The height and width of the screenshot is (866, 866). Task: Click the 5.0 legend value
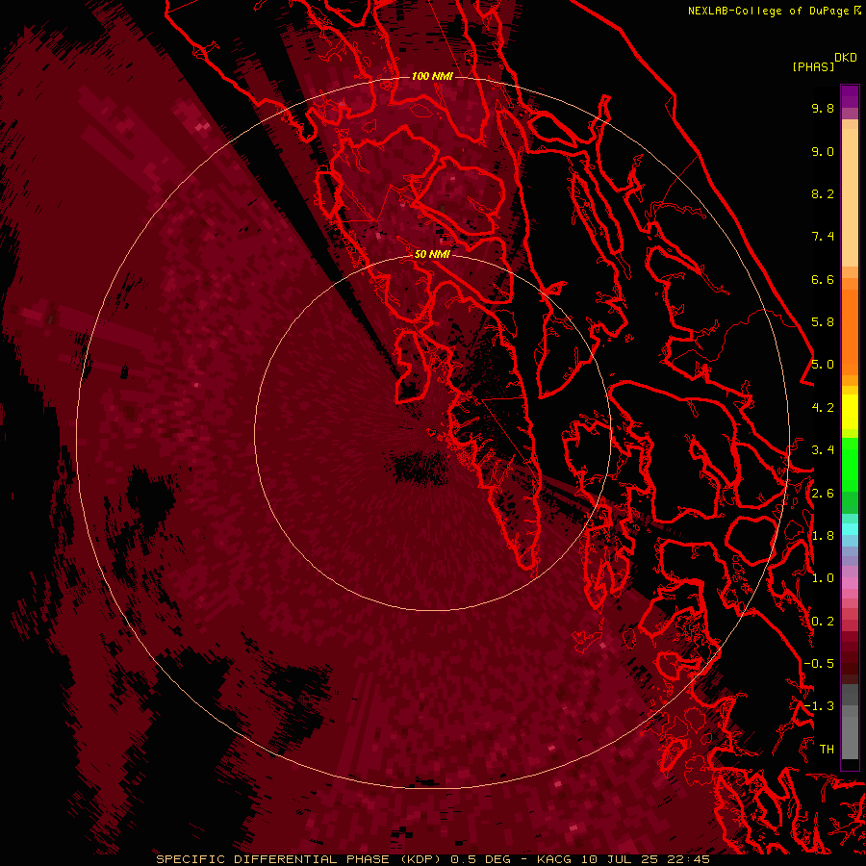coord(823,365)
